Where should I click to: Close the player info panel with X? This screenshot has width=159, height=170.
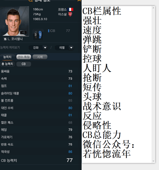[79, 1]
